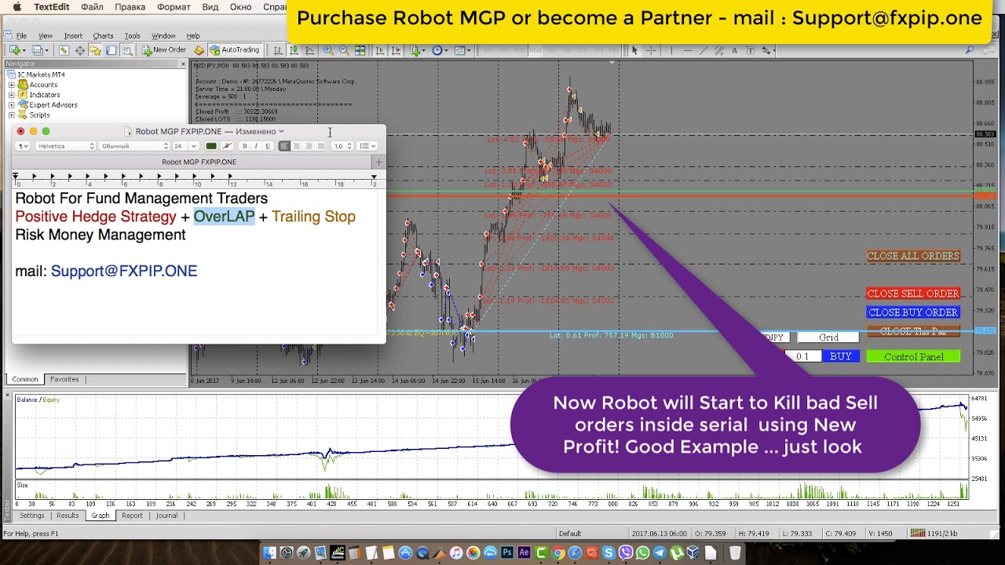The width and height of the screenshot is (1005, 565).
Task: Open the paragraph styles dropdown in TextEdit
Action: pos(23,146)
